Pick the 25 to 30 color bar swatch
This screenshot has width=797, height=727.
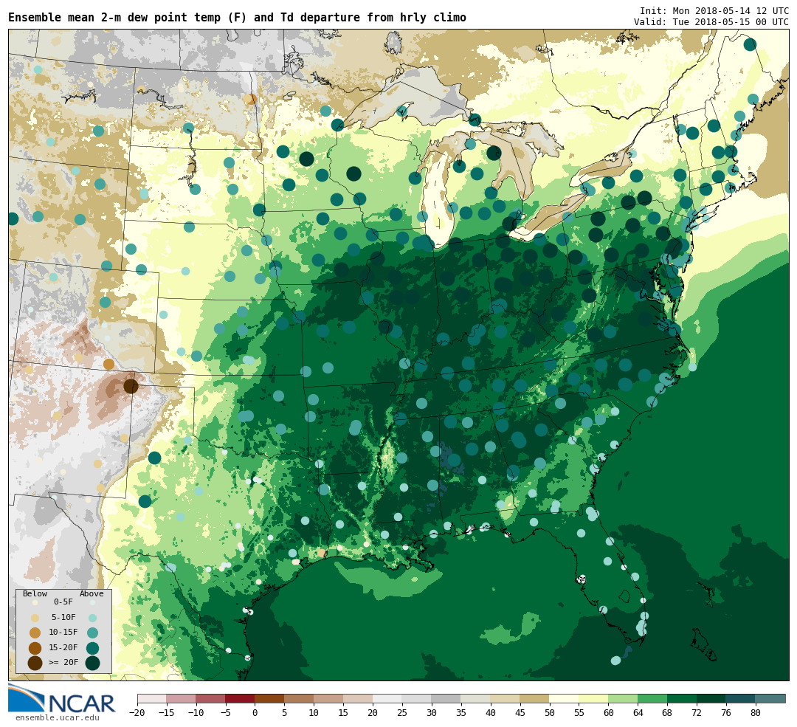coord(417,698)
